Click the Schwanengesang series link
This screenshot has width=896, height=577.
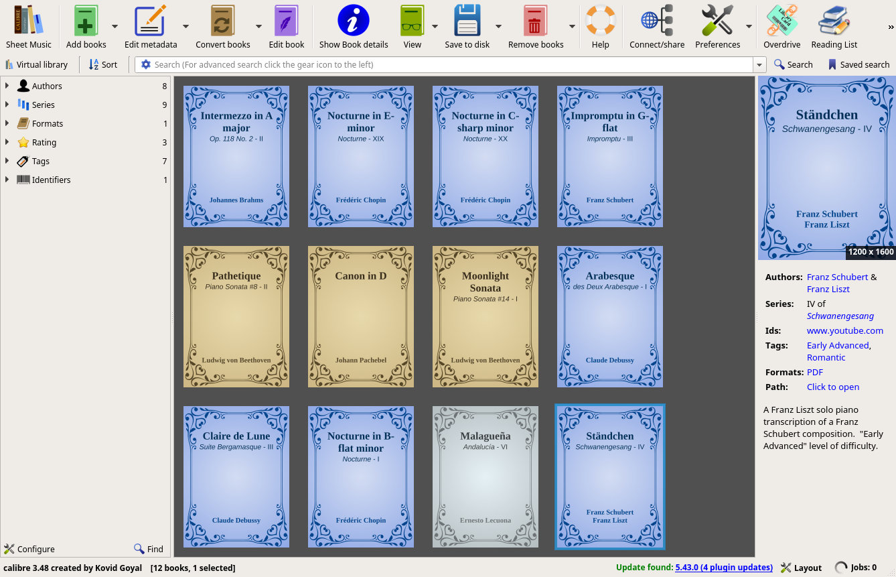click(x=840, y=316)
